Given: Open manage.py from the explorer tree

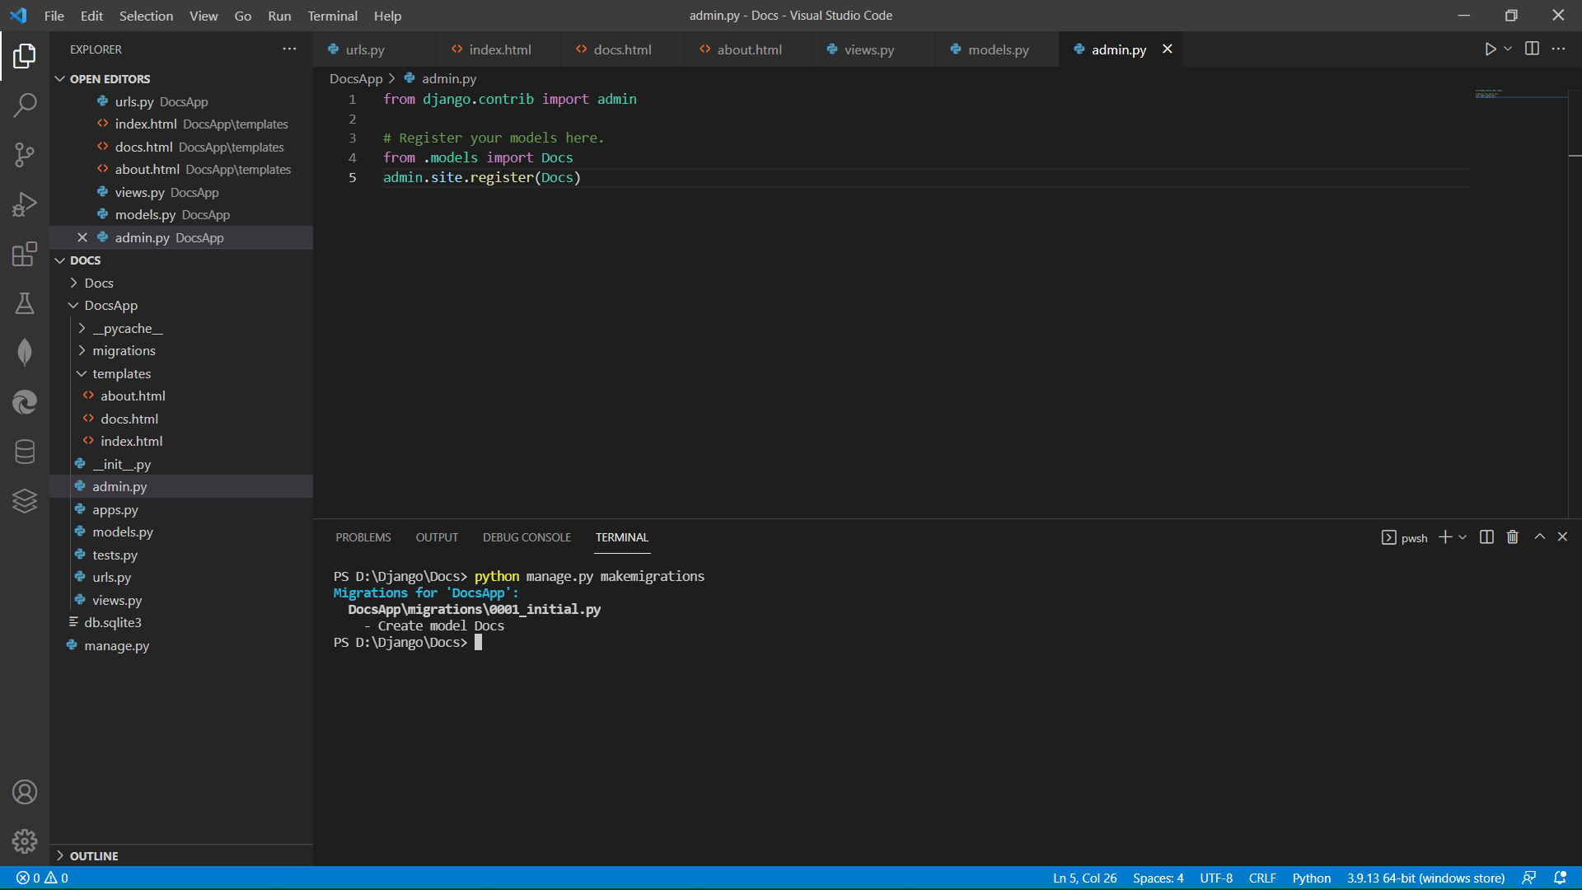Looking at the screenshot, I should pos(116,646).
